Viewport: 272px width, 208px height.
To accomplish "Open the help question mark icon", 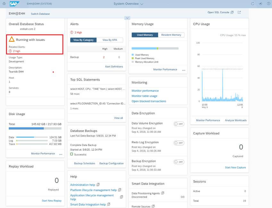I will coord(268,4).
